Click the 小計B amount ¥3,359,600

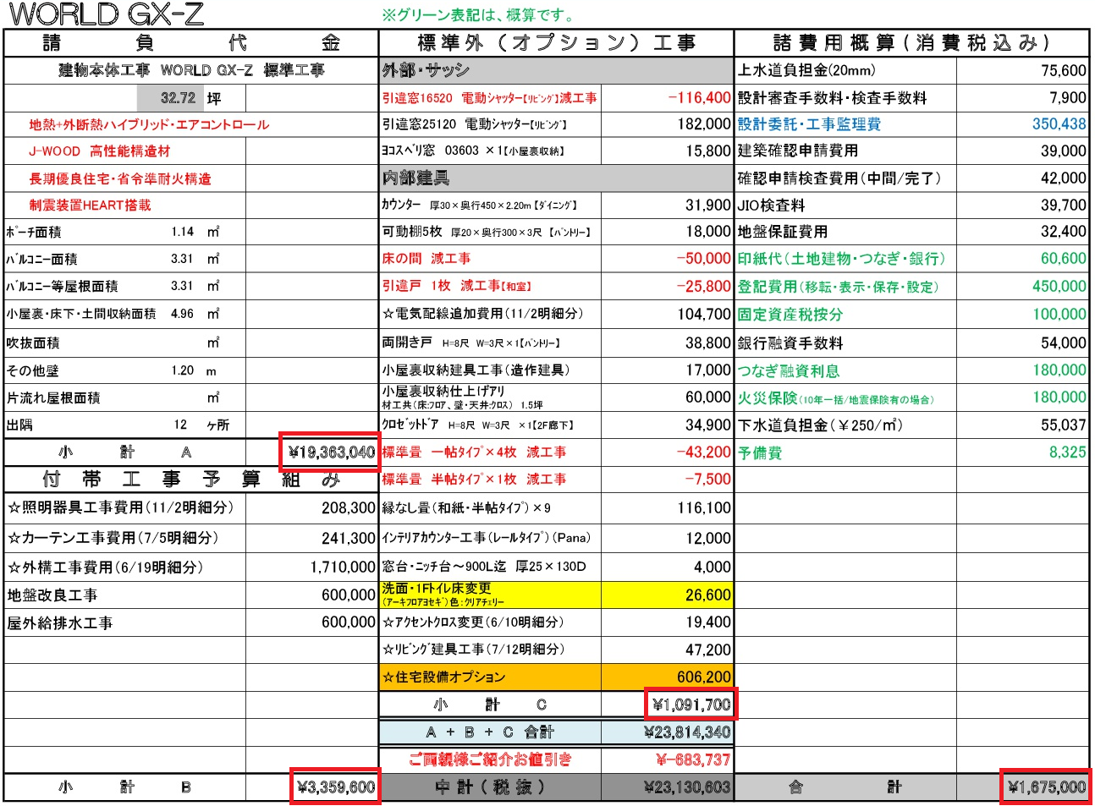click(335, 786)
